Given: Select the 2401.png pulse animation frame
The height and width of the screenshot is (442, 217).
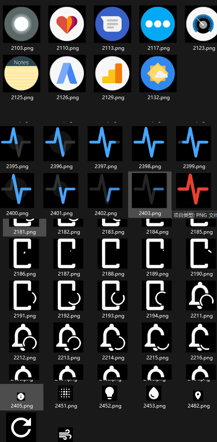Looking at the screenshot, I should click(61, 190).
